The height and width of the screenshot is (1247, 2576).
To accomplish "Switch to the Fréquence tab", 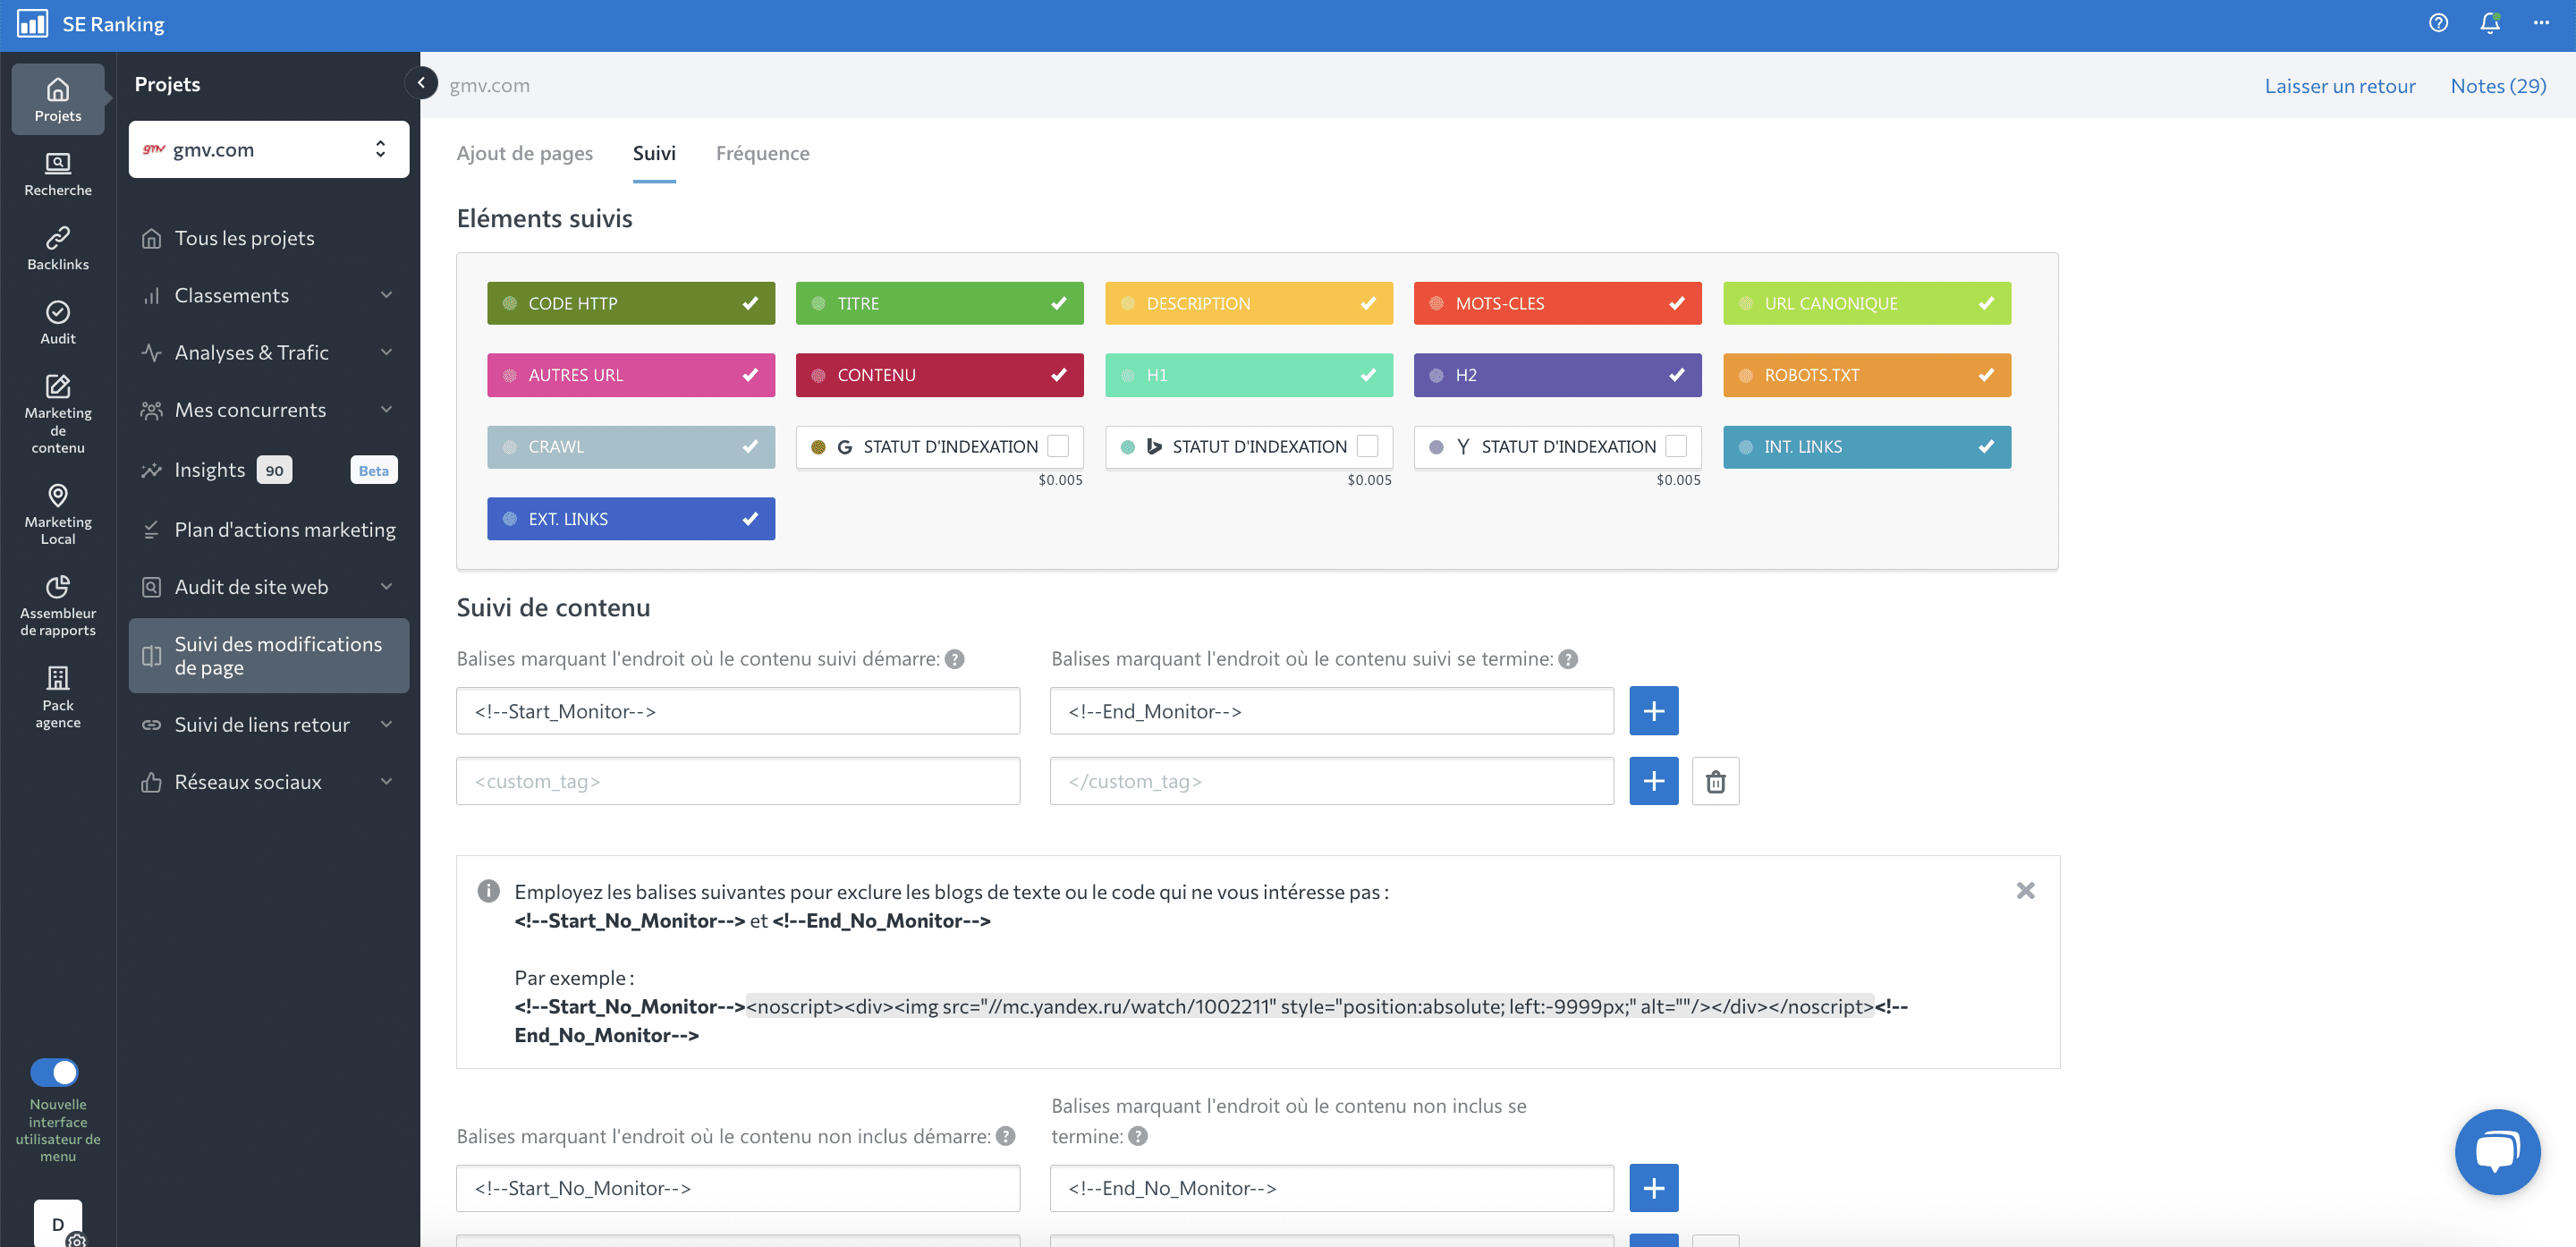I will (x=762, y=153).
